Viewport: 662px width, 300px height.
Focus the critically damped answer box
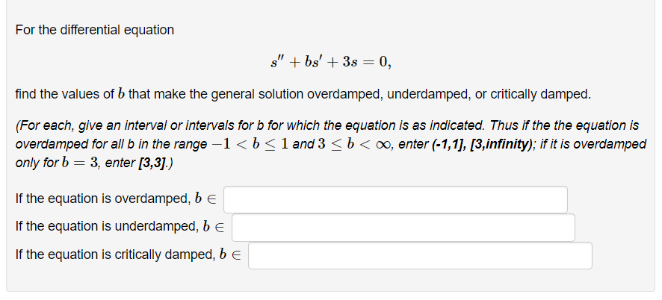click(420, 256)
